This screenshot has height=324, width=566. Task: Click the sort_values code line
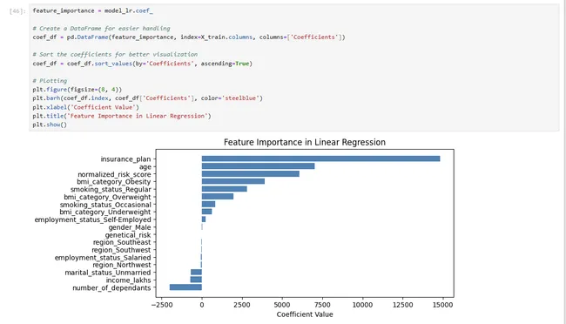coord(142,64)
